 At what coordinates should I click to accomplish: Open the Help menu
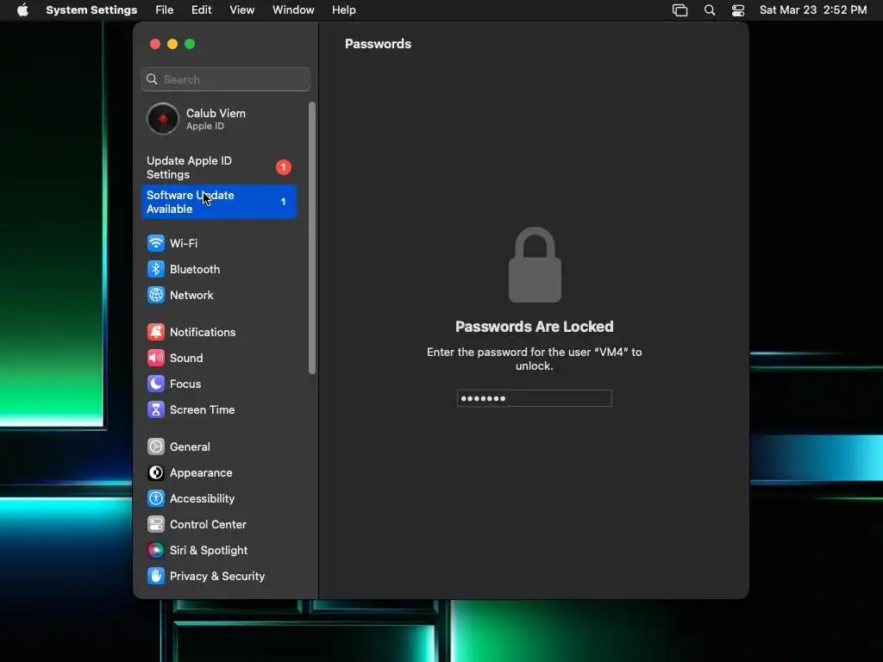(343, 10)
